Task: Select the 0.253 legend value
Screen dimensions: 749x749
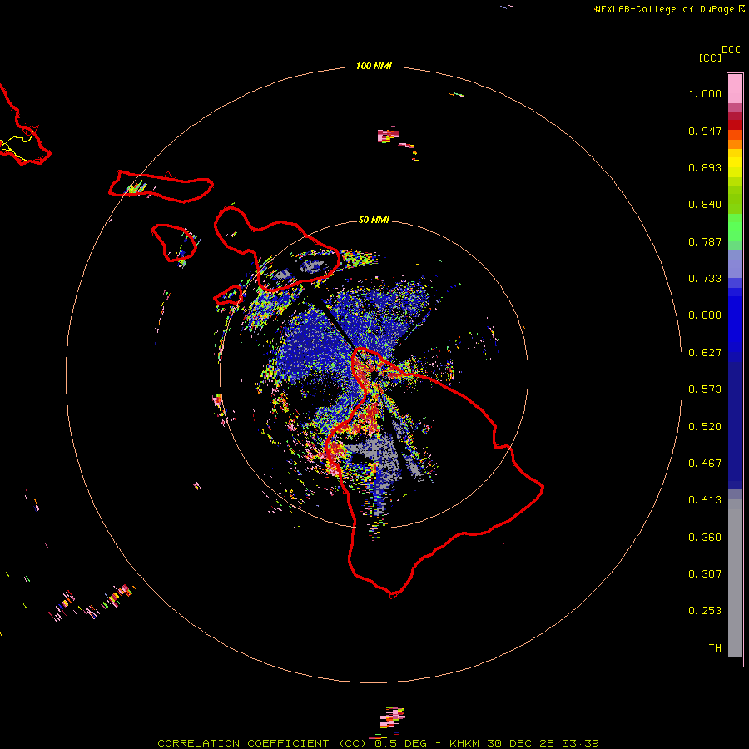Action: pyautogui.click(x=705, y=611)
